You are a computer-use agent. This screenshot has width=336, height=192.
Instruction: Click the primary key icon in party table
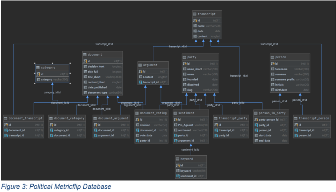click(x=185, y=64)
